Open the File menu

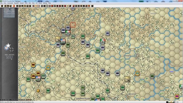(x=1, y=3)
